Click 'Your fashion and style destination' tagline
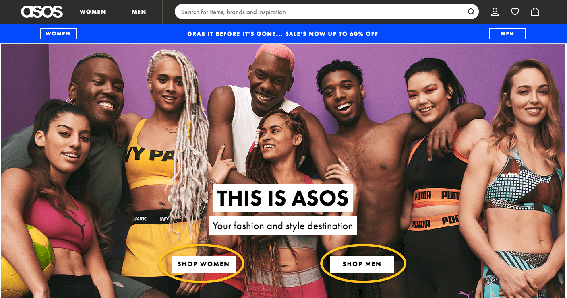Viewport: 567px width, 298px height. pos(283,226)
